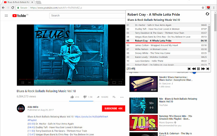Share the video via SHARE button

(102, 97)
